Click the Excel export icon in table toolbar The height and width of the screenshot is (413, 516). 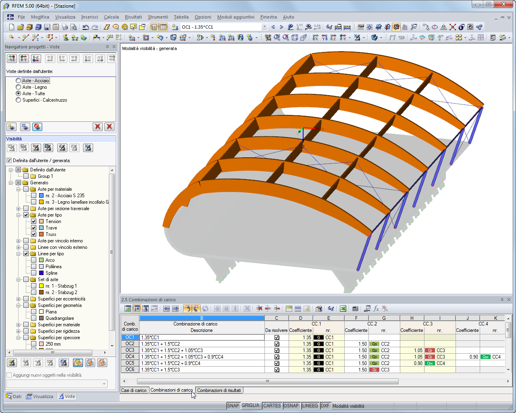pyautogui.click(x=343, y=309)
